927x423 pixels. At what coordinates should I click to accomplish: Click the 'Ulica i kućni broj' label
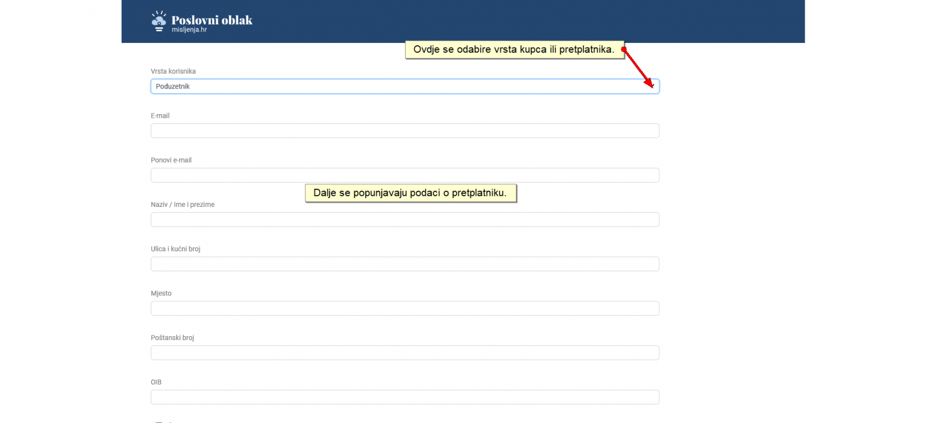click(x=176, y=249)
